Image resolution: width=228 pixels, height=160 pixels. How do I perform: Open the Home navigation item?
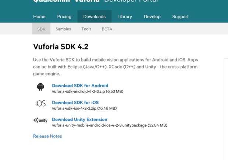(39, 17)
